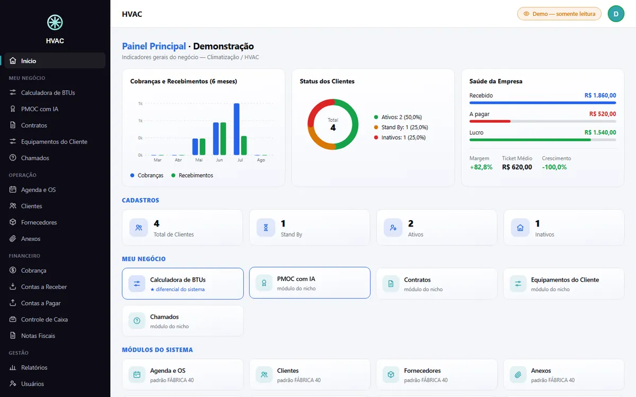
Task: Click the Contratos document icon in sidebar
Action: click(13, 125)
